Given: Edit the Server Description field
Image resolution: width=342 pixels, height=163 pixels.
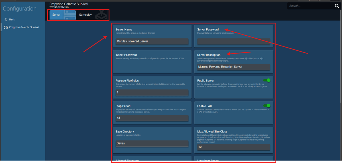Looking at the screenshot, I should 234,67.
